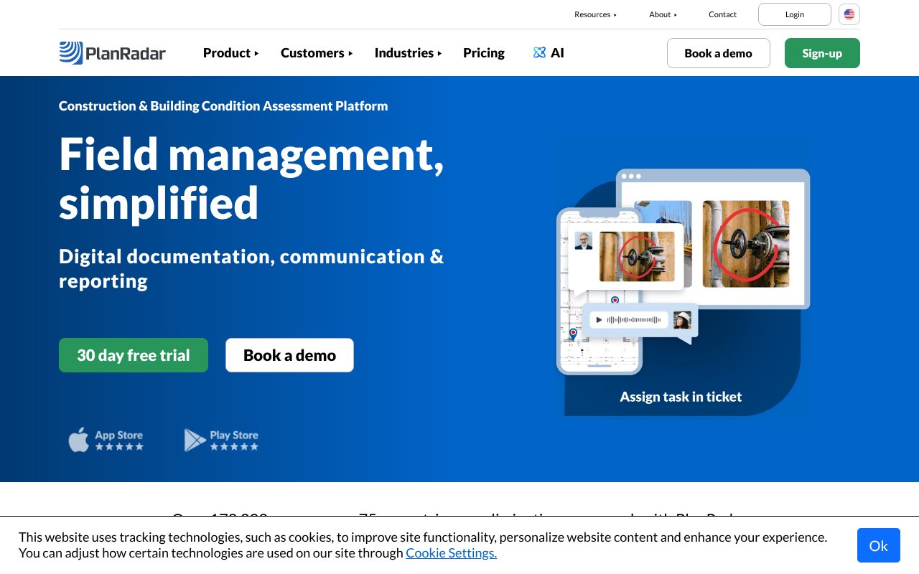Viewport: 919px width, 574px height.
Task: Open the About submenu
Action: [663, 14]
